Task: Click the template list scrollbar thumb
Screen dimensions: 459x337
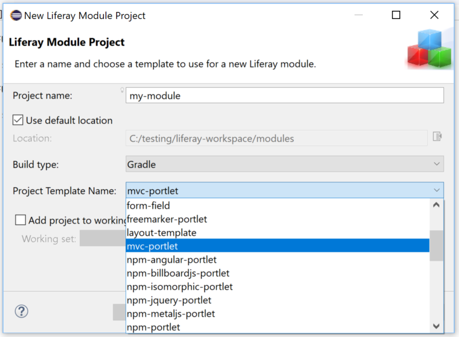Action: click(x=436, y=246)
